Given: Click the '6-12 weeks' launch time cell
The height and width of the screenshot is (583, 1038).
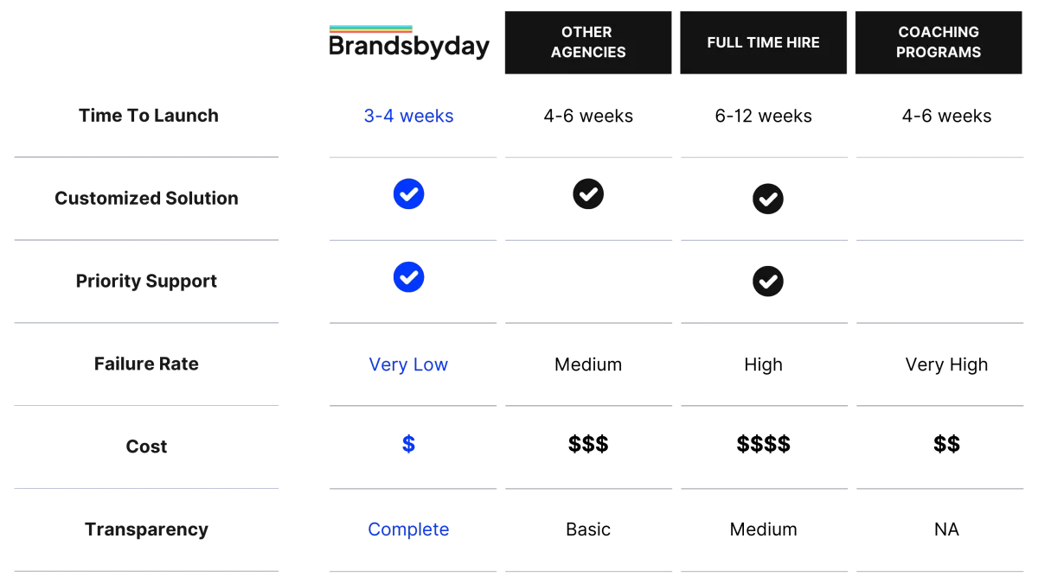Looking at the screenshot, I should 763,116.
